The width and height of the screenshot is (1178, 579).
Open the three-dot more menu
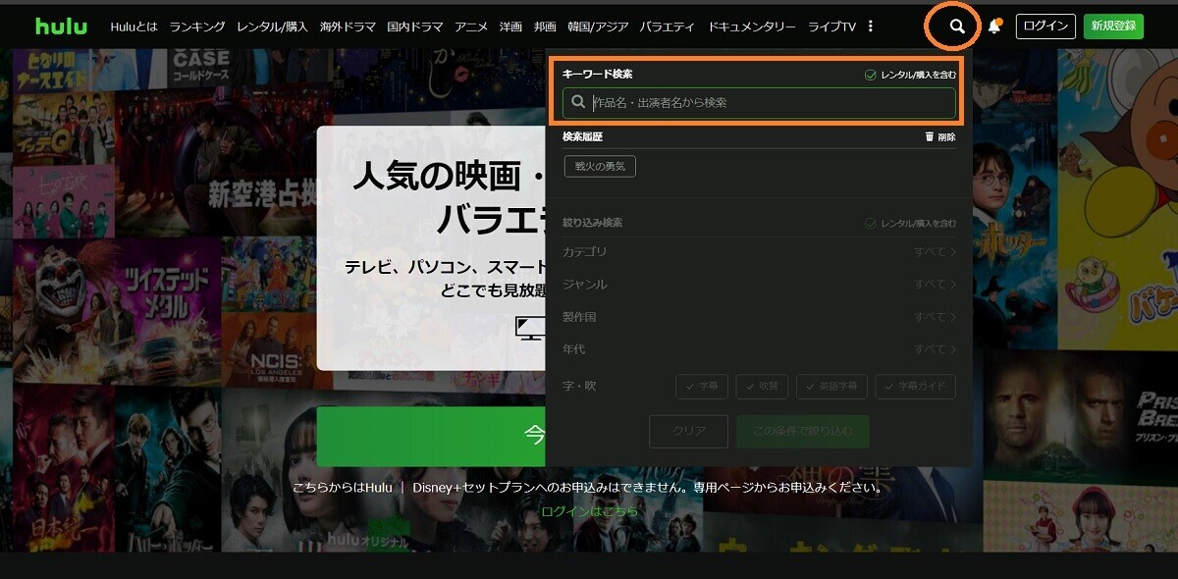pyautogui.click(x=870, y=26)
